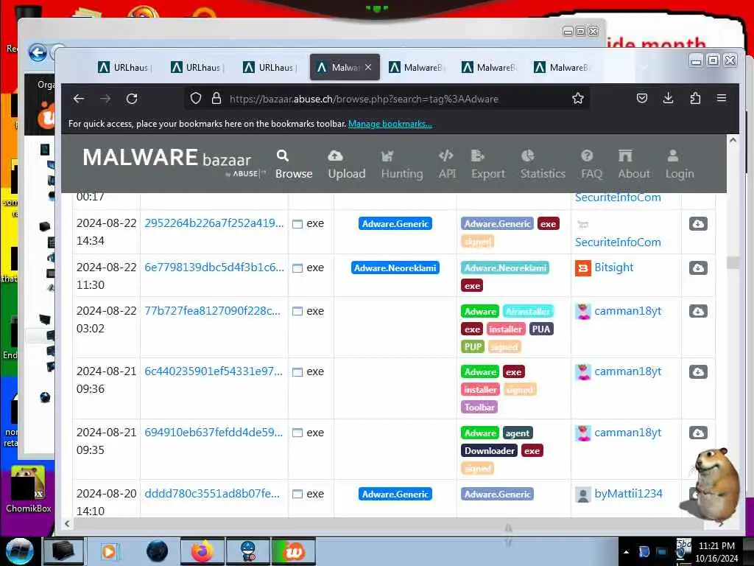The image size is (754, 566).
Task: Download sample 77b727fea8127090f228c via cloud icon
Action: point(698,312)
